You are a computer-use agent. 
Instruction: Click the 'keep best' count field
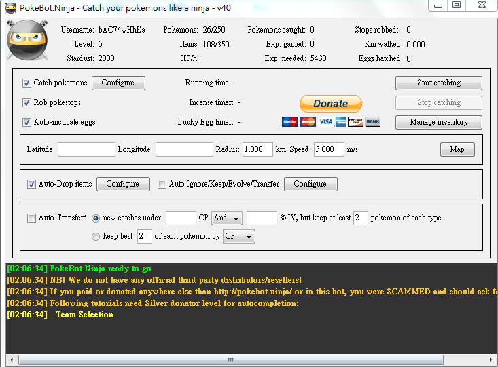click(x=145, y=237)
